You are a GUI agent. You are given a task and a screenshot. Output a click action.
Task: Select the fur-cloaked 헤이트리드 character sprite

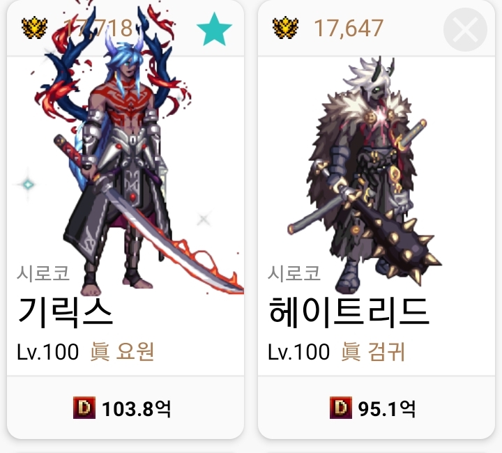click(x=363, y=174)
